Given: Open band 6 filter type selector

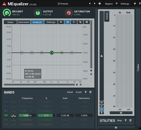Looking at the screenshot, I should tap(14, 124).
